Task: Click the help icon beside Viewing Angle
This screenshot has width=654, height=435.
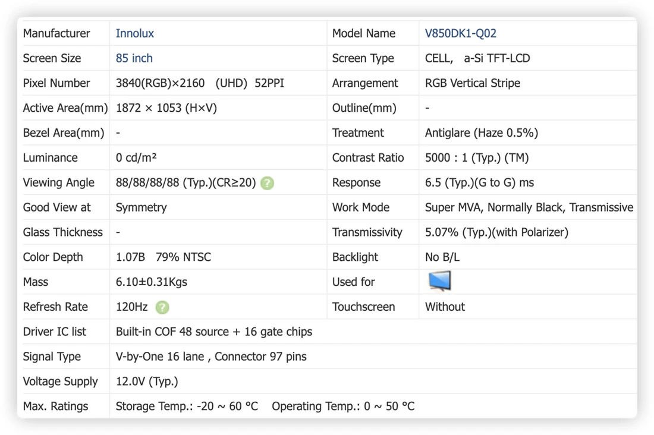Action: pyautogui.click(x=267, y=183)
